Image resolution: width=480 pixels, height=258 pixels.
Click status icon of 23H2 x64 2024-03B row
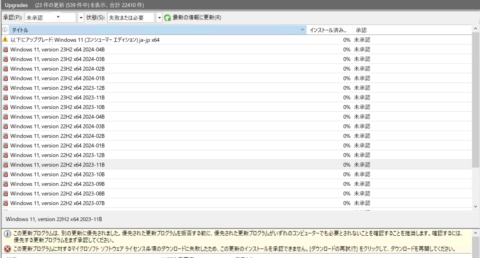(x=5, y=59)
